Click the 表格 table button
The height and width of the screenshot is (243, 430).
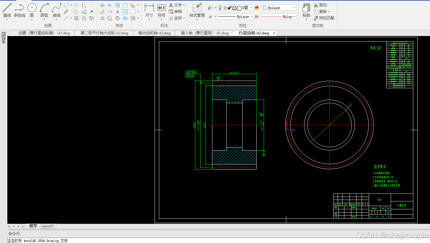pos(175,11)
